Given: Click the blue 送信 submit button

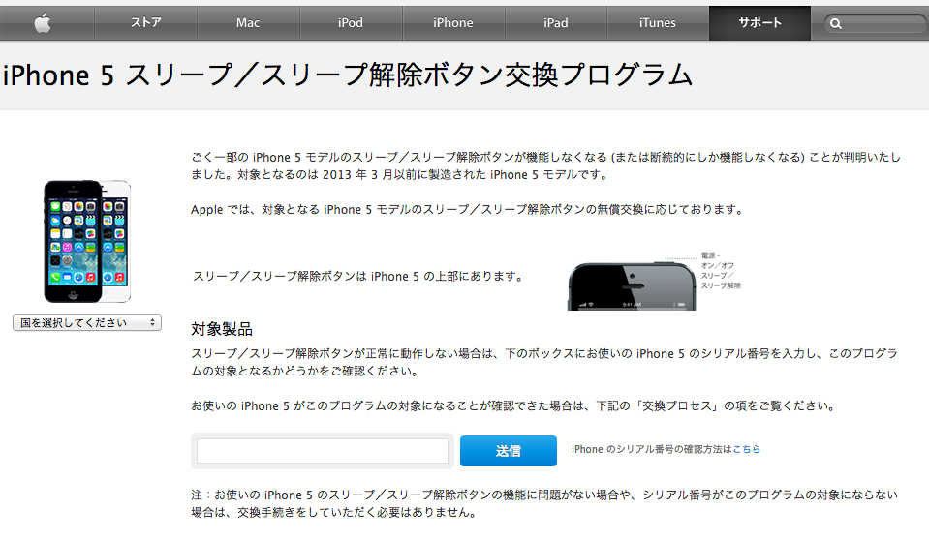Looking at the screenshot, I should point(509,451).
